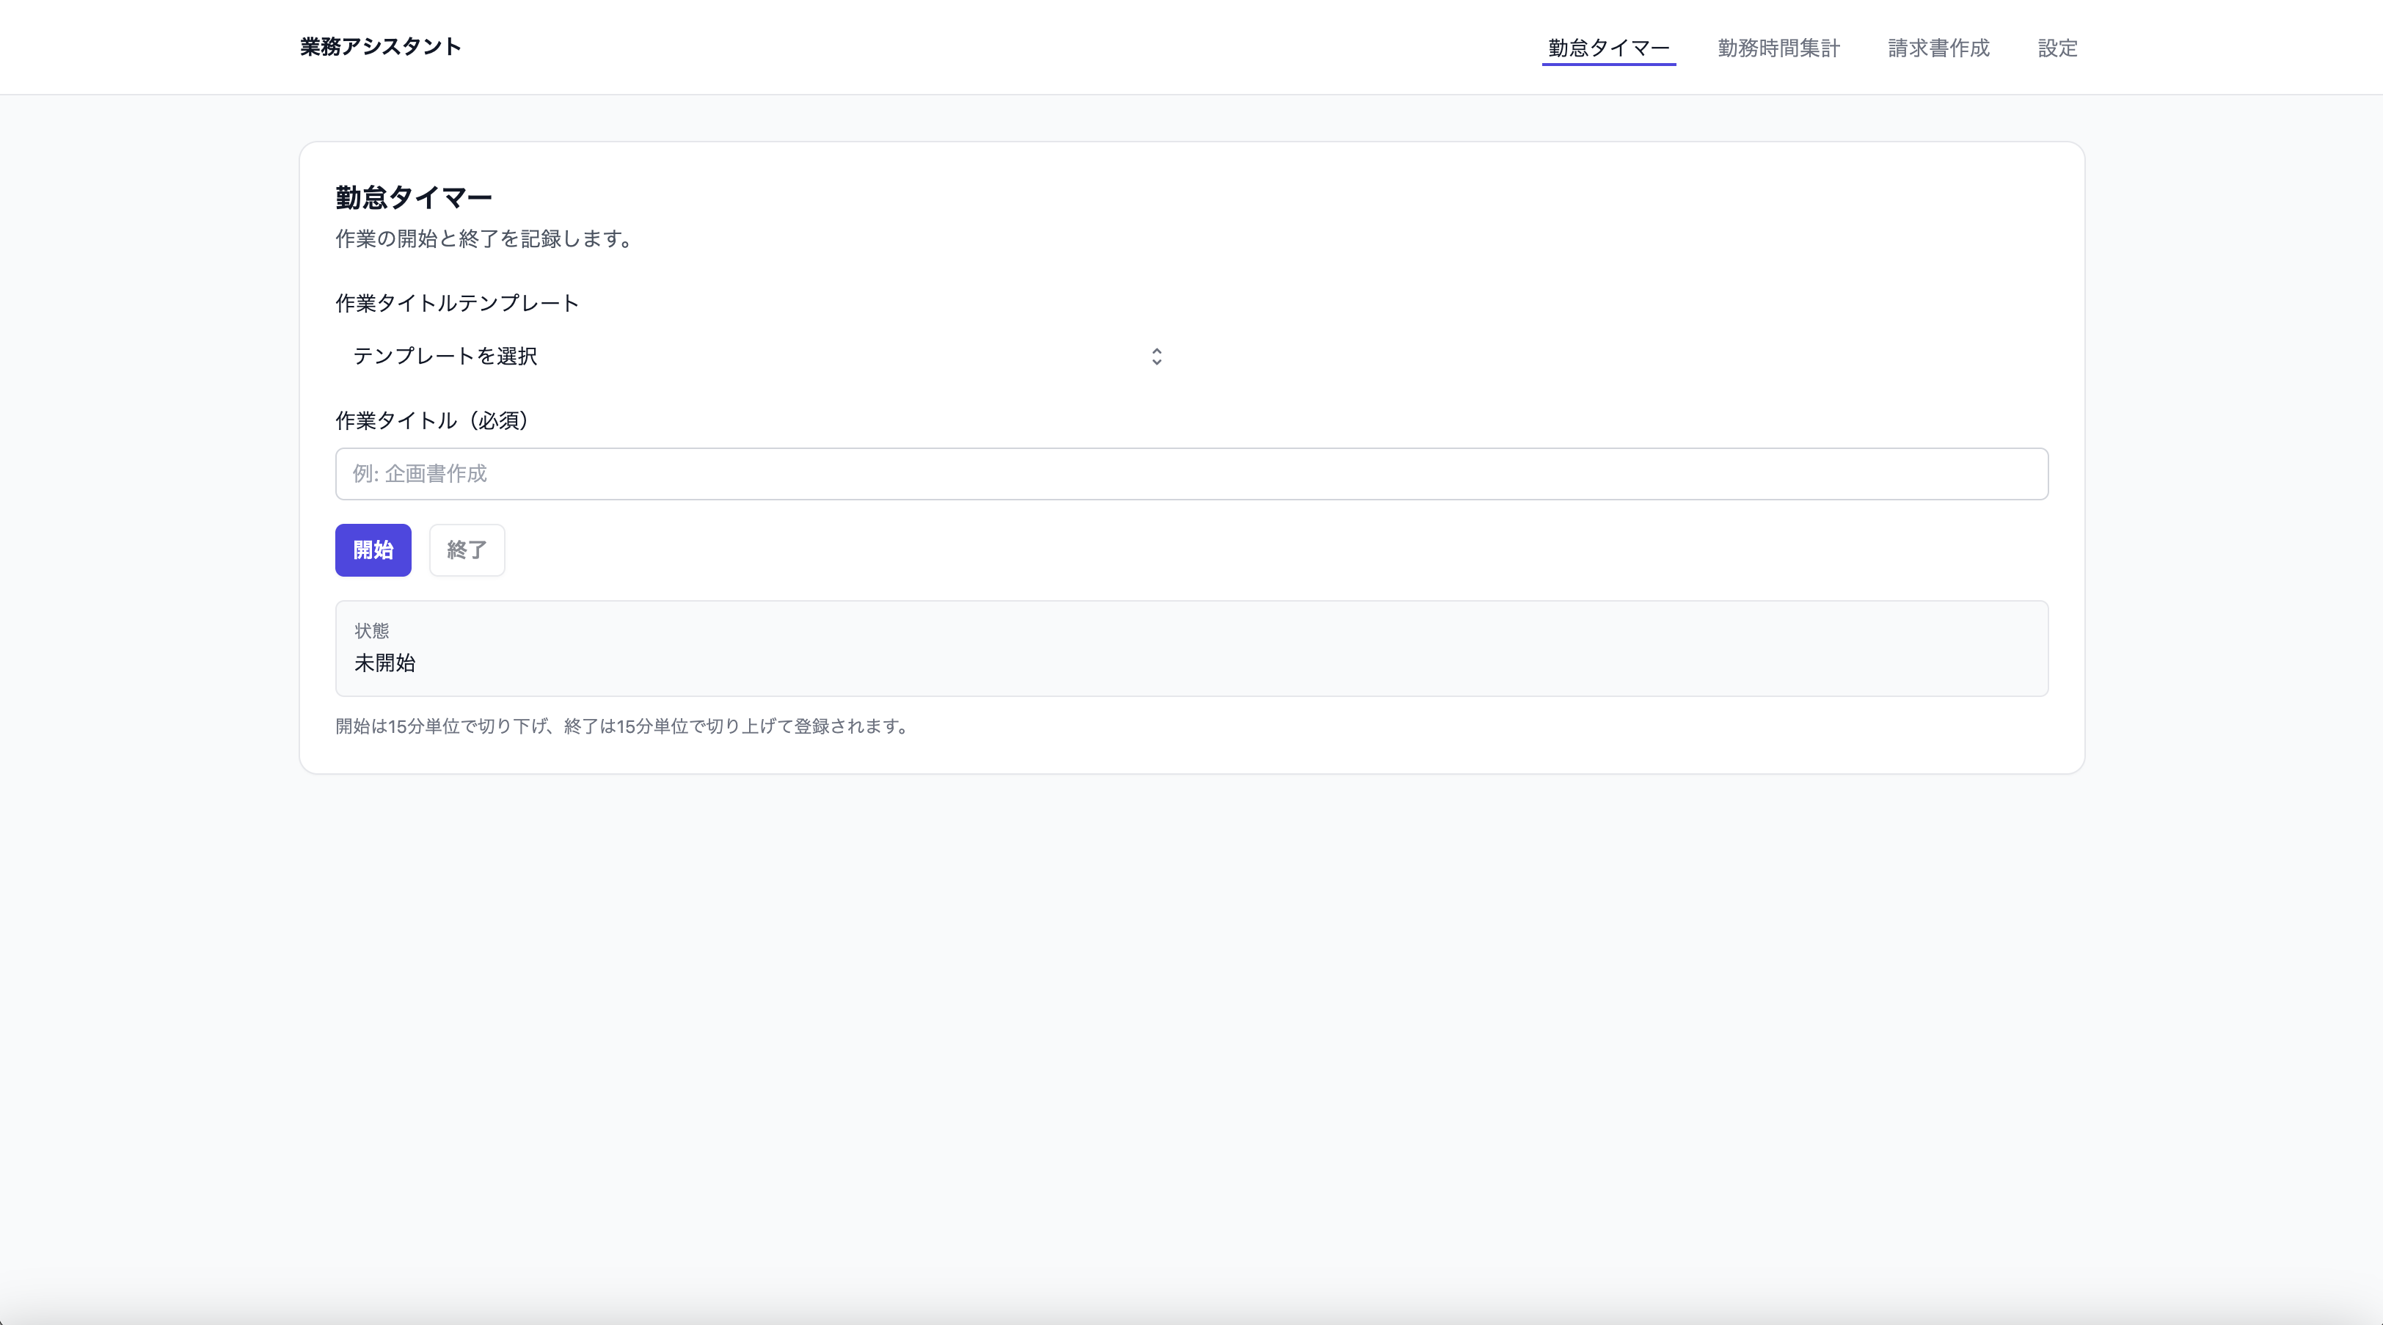Click the 作業タイトルテンプレート label

point(457,304)
